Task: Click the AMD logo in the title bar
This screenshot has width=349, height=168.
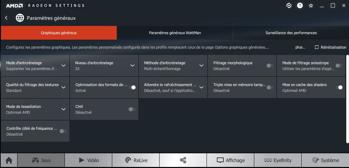Action: (x=14, y=5)
